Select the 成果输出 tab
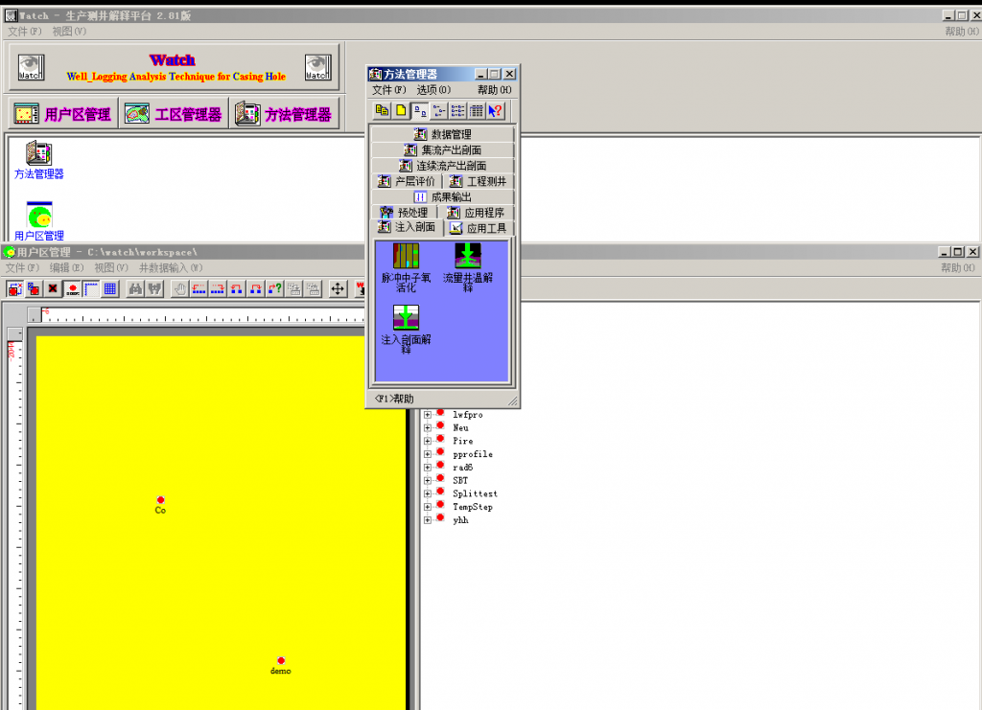Image resolution: width=982 pixels, height=710 pixels. [443, 196]
